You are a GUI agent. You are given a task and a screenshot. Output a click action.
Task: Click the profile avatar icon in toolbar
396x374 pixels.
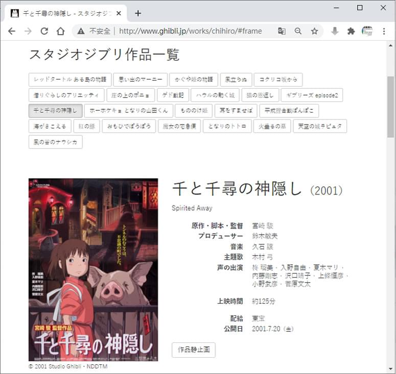pyautogui.click(x=367, y=31)
